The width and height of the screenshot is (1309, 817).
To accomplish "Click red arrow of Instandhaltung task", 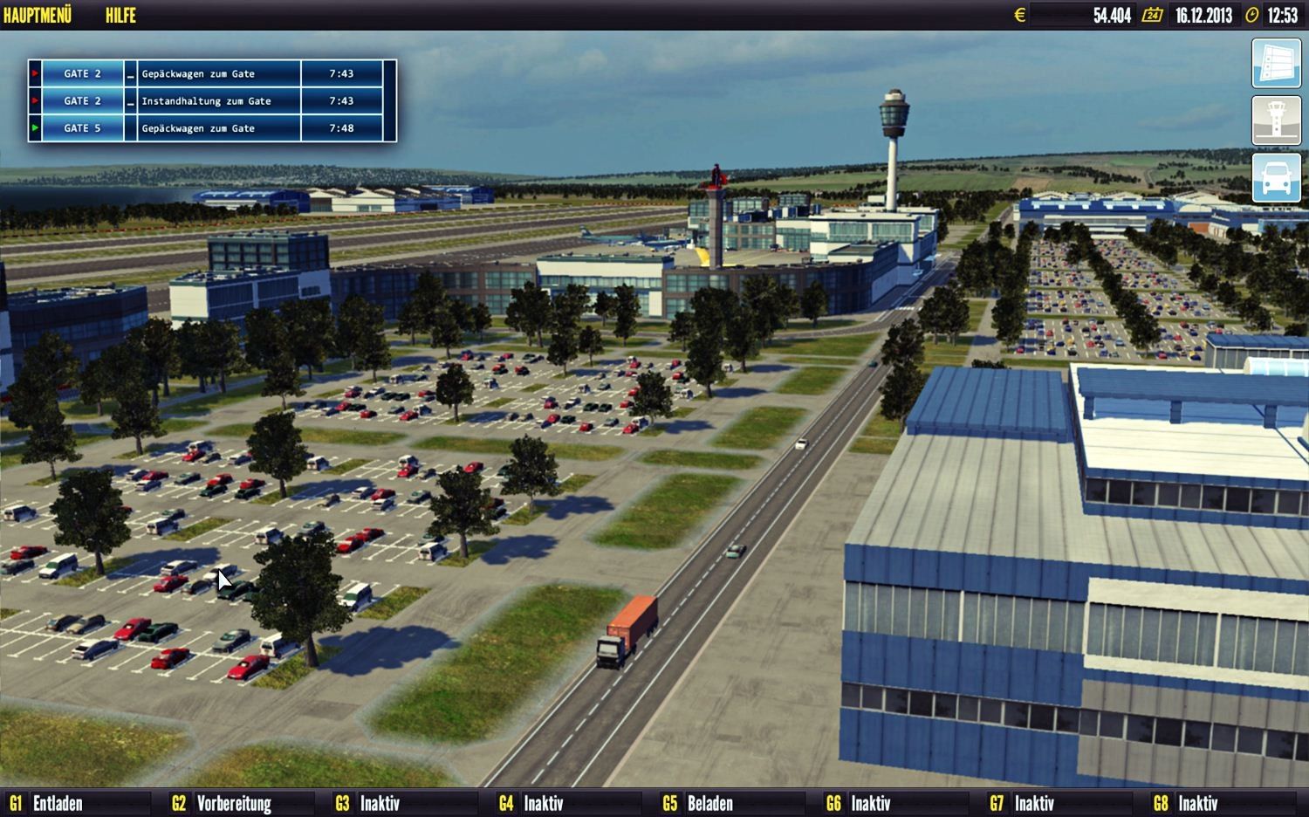I will click(x=35, y=101).
